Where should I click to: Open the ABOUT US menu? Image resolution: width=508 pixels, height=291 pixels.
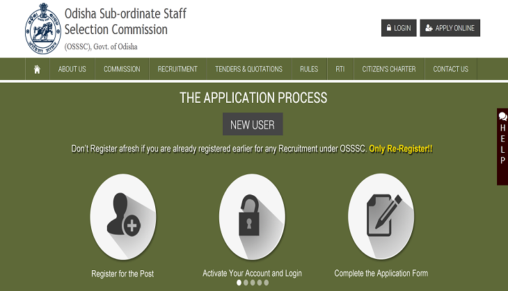point(72,69)
